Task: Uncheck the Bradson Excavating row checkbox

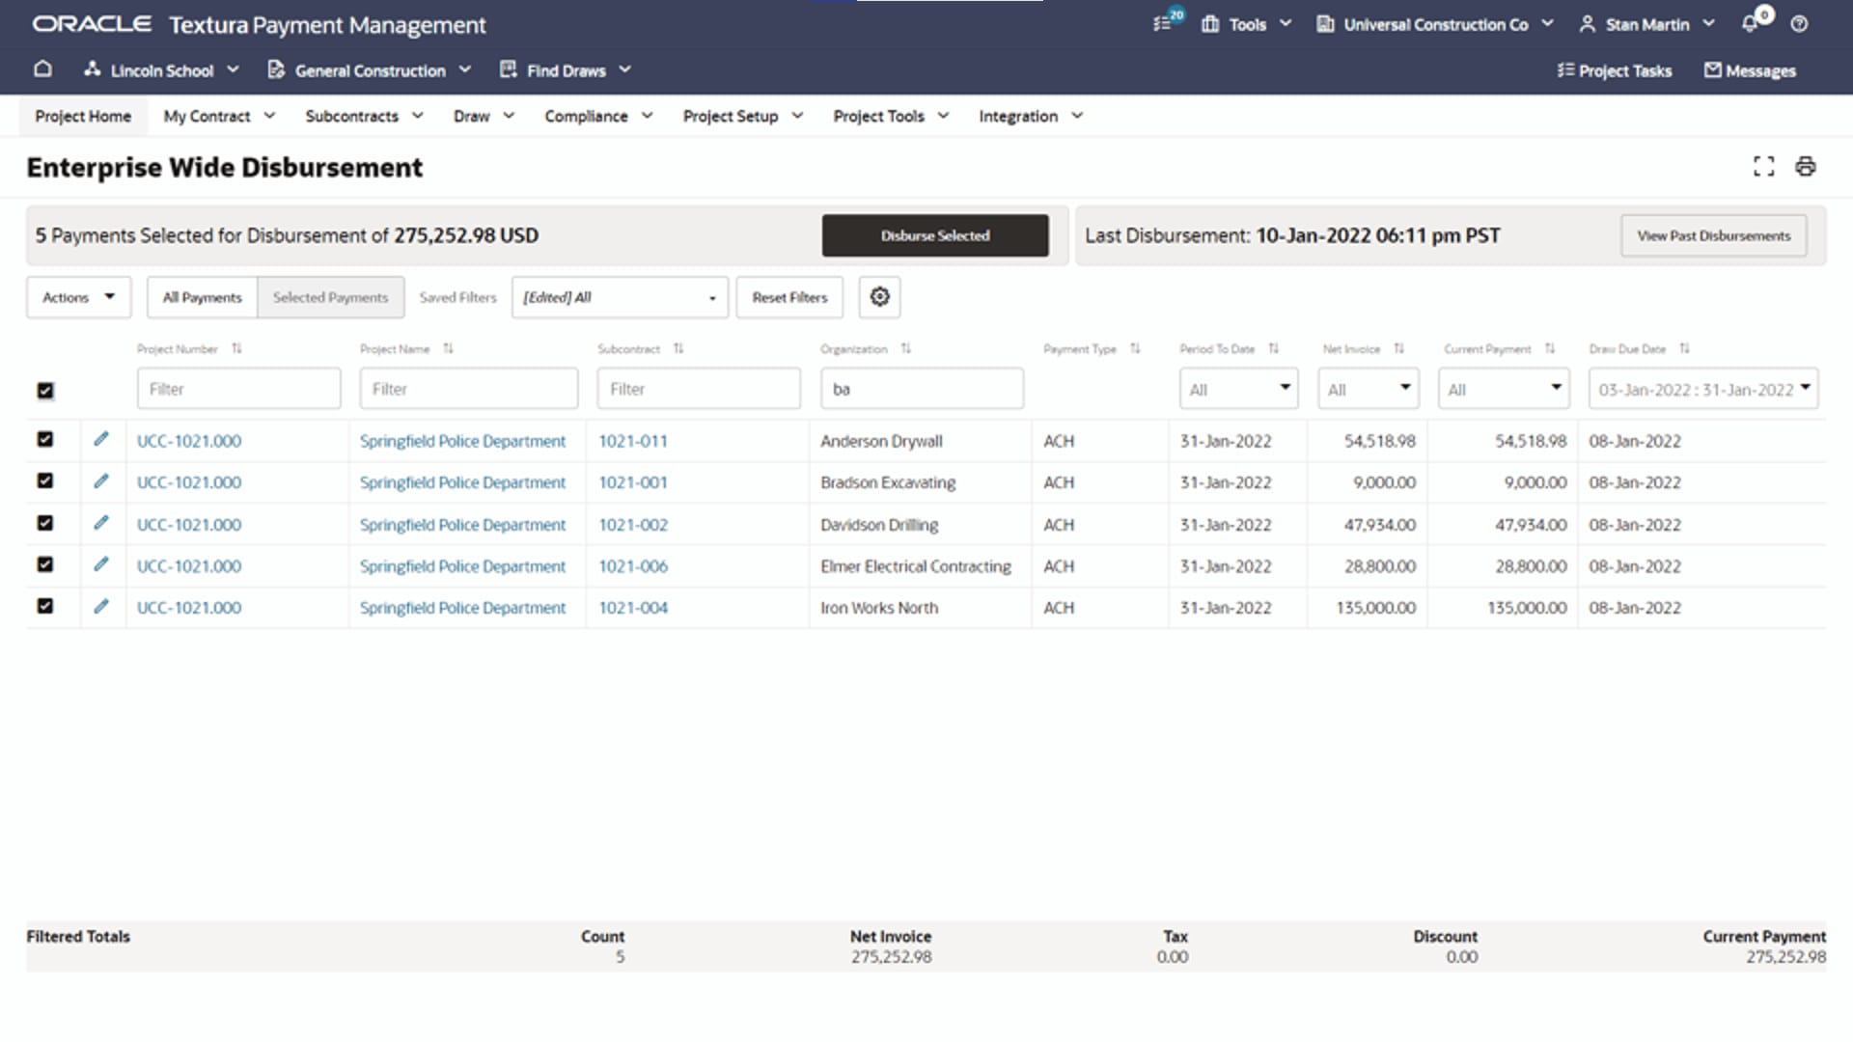Action: [x=45, y=481]
